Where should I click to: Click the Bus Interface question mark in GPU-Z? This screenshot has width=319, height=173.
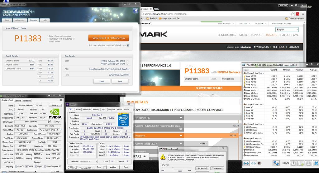click(x=61, y=130)
